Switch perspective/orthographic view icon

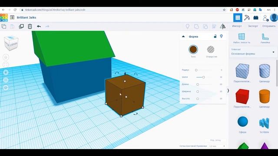[x=6, y=88]
